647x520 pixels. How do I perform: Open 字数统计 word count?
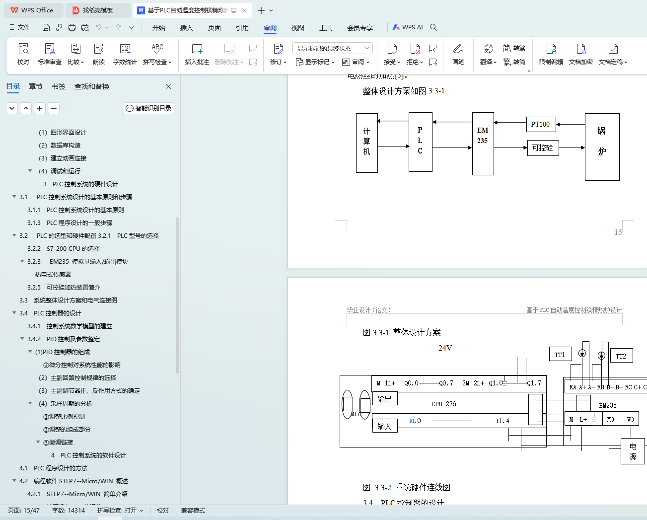pyautogui.click(x=125, y=54)
